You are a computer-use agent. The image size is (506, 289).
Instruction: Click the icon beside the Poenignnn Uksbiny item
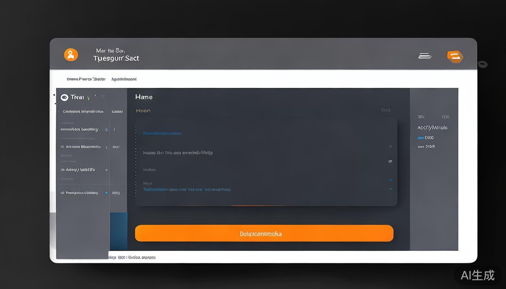tap(62, 193)
